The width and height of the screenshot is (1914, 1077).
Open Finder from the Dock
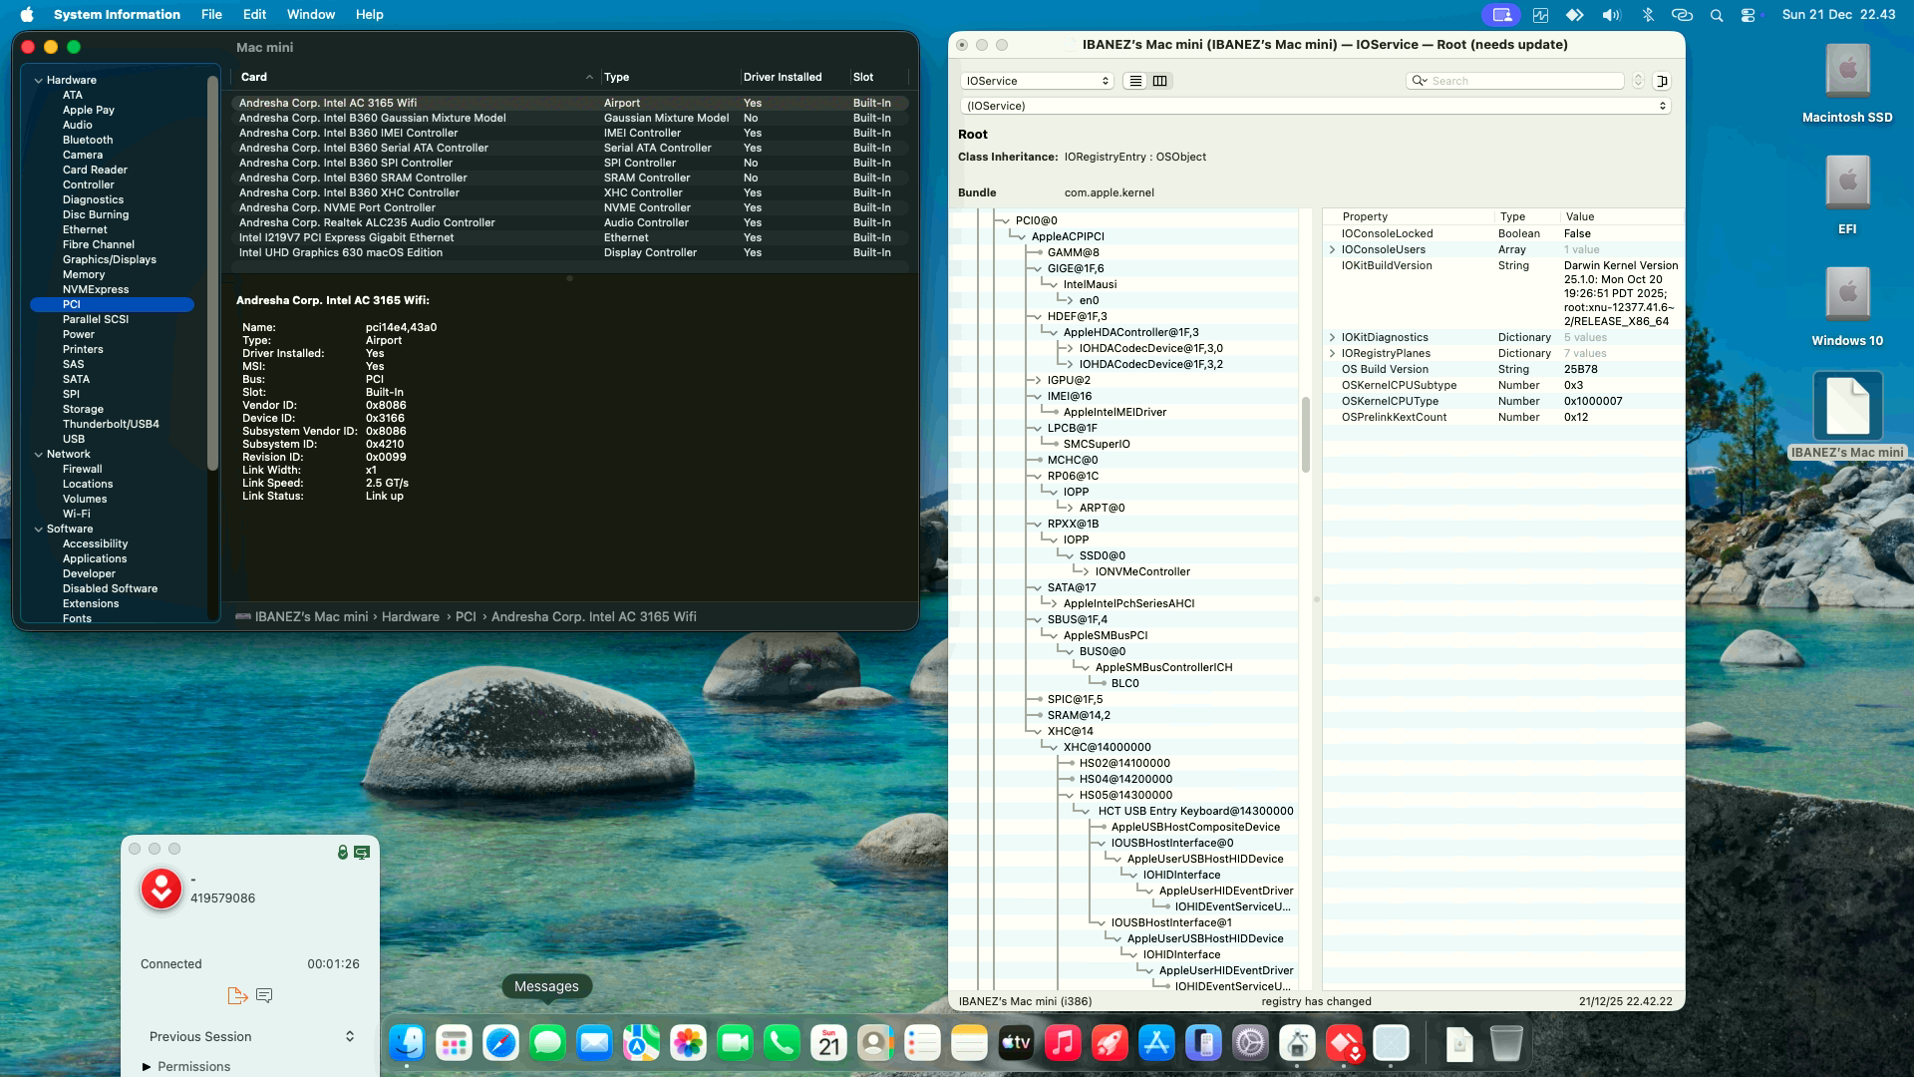coord(407,1043)
